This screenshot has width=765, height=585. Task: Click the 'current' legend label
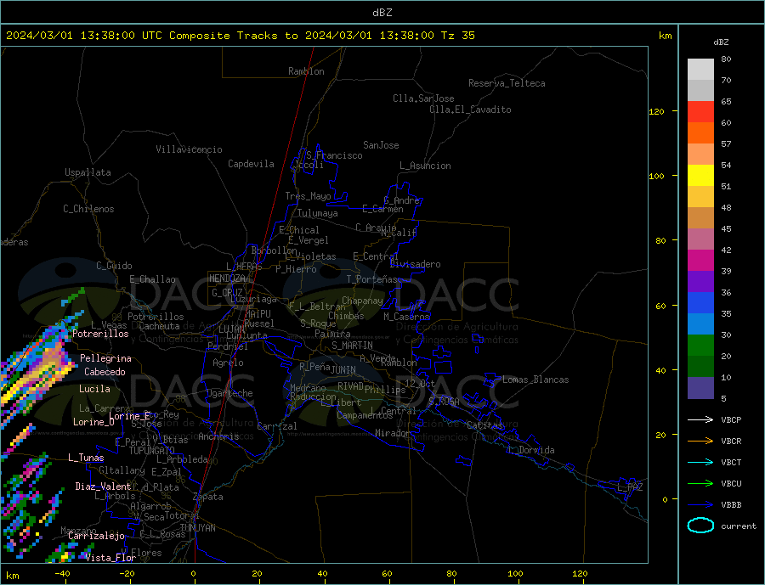[739, 526]
